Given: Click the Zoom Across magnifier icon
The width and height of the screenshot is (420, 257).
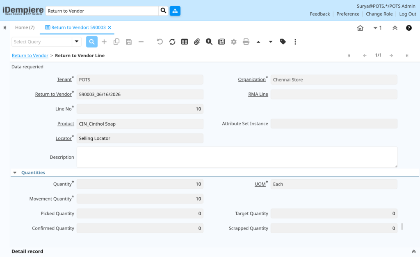Looking at the screenshot, I should point(209,42).
